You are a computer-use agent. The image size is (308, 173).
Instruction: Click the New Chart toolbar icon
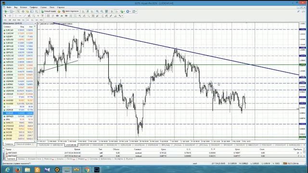(x=5, y=12)
